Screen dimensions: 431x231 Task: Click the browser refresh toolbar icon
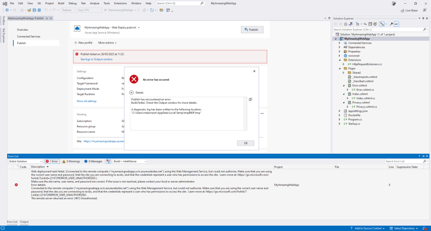[x=152, y=10]
